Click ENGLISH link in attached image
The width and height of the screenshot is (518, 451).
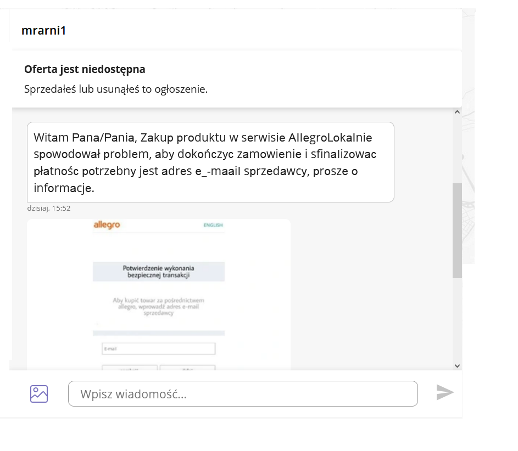coord(213,225)
